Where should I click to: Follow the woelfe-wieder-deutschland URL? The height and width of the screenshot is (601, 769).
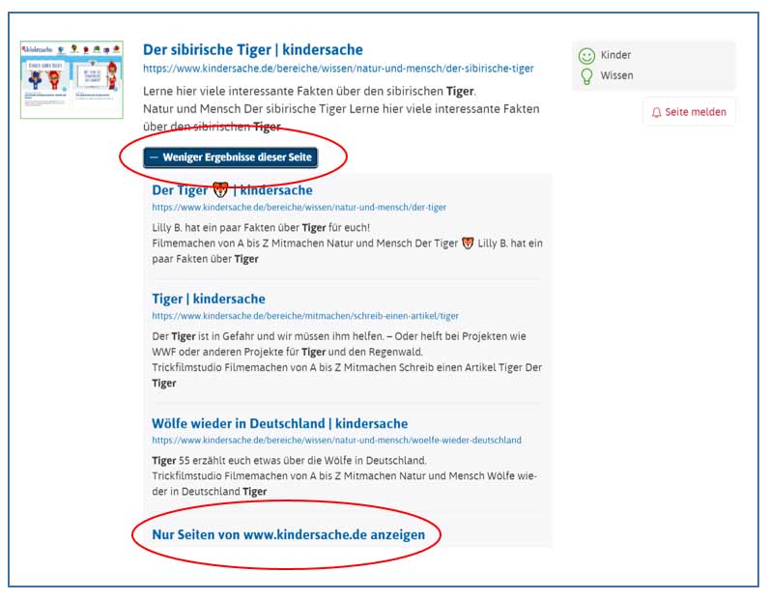(336, 440)
